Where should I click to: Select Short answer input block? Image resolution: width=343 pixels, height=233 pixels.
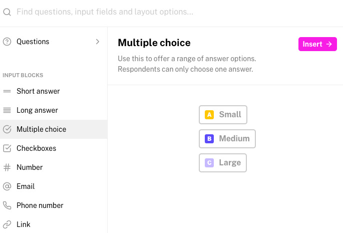[38, 91]
